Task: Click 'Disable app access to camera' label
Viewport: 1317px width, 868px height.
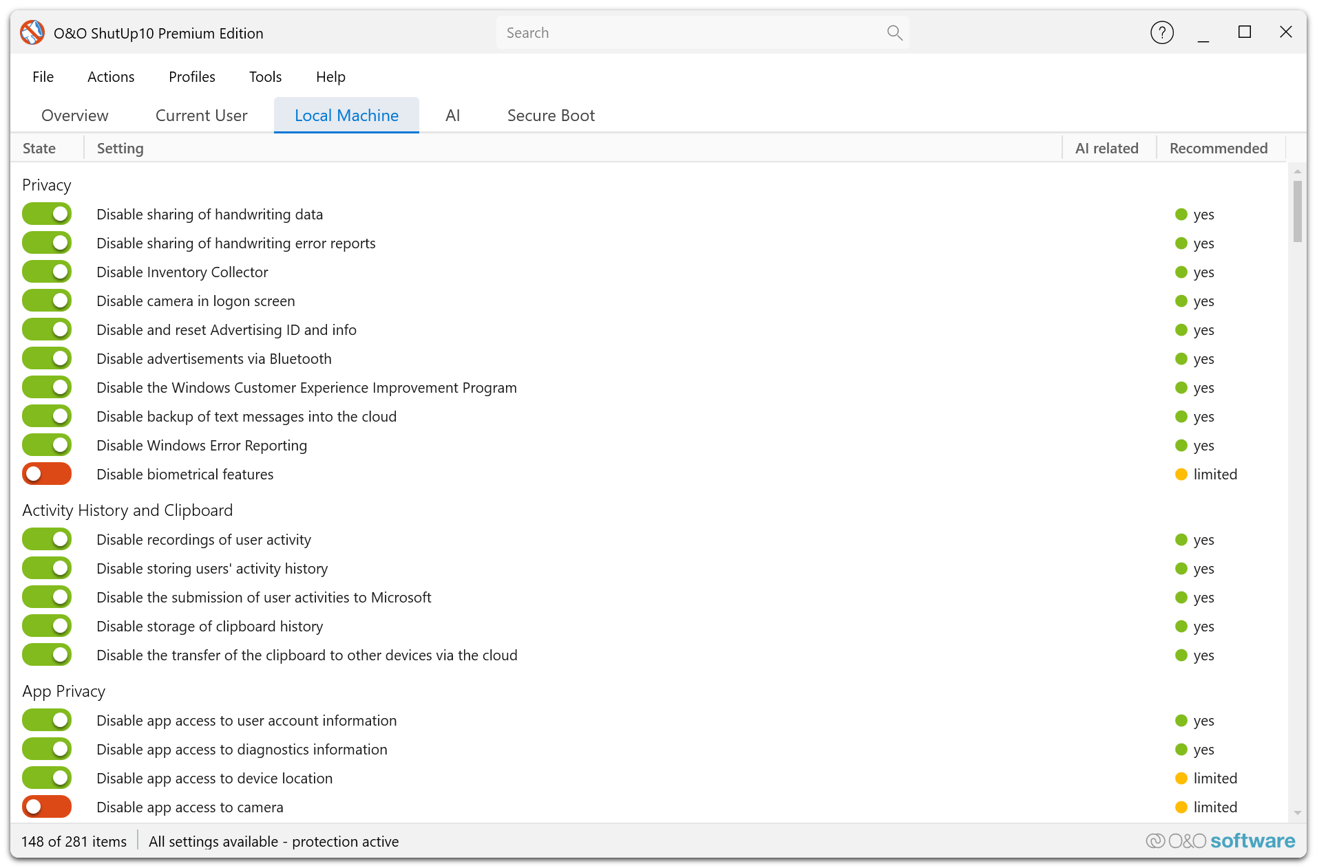Action: click(x=189, y=807)
